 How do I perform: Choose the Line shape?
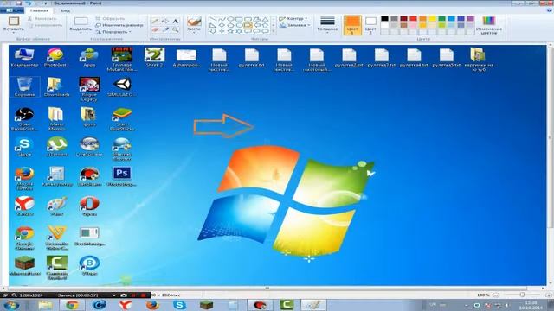click(x=213, y=19)
